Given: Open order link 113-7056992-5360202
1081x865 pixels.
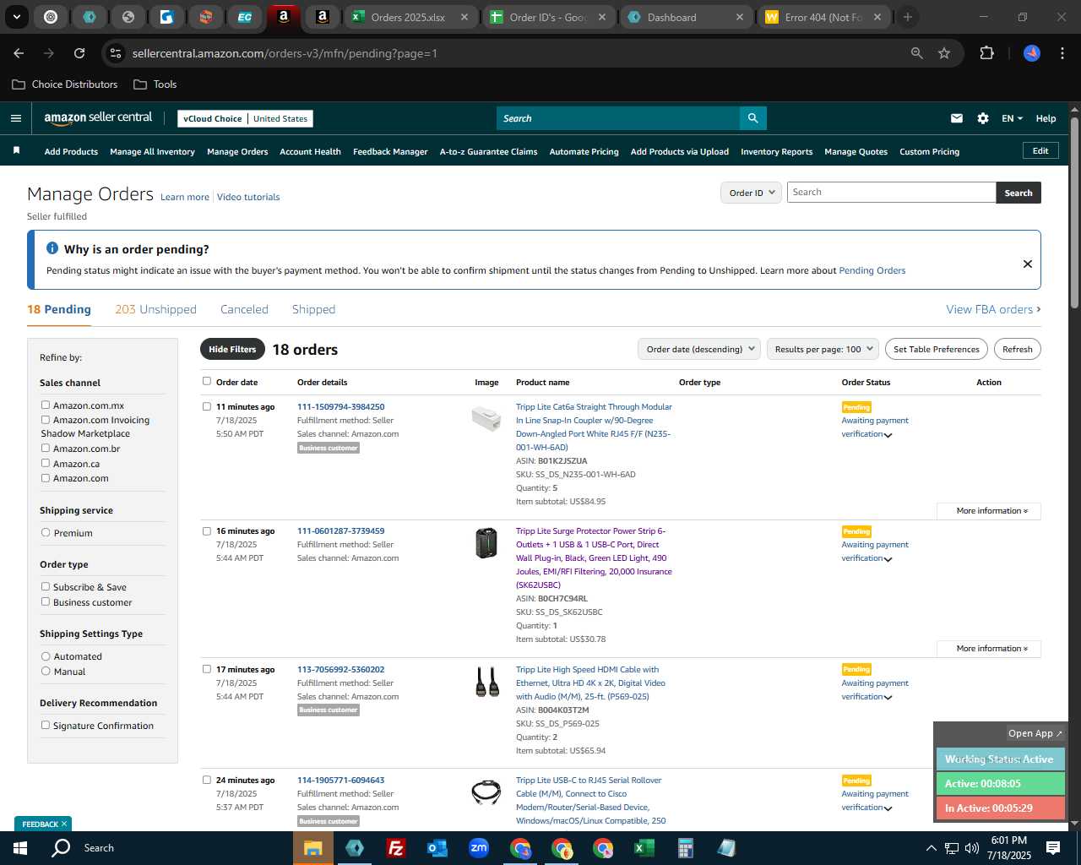Looking at the screenshot, I should 340,669.
